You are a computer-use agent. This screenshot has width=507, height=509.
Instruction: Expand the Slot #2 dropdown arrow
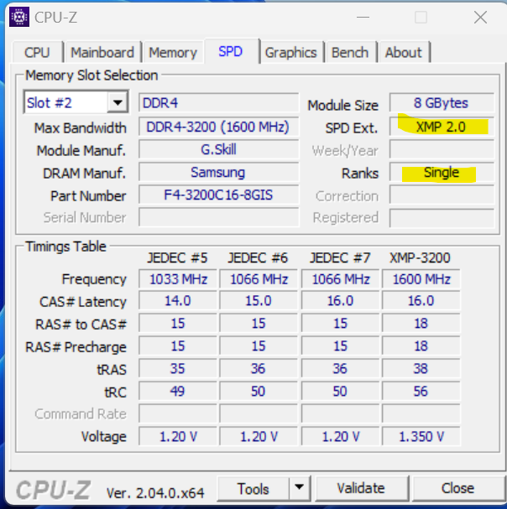118,103
